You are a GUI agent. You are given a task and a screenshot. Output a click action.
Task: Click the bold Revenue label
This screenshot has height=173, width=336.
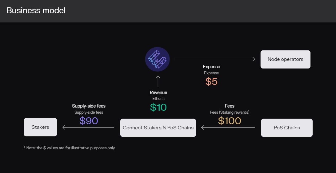click(158, 92)
